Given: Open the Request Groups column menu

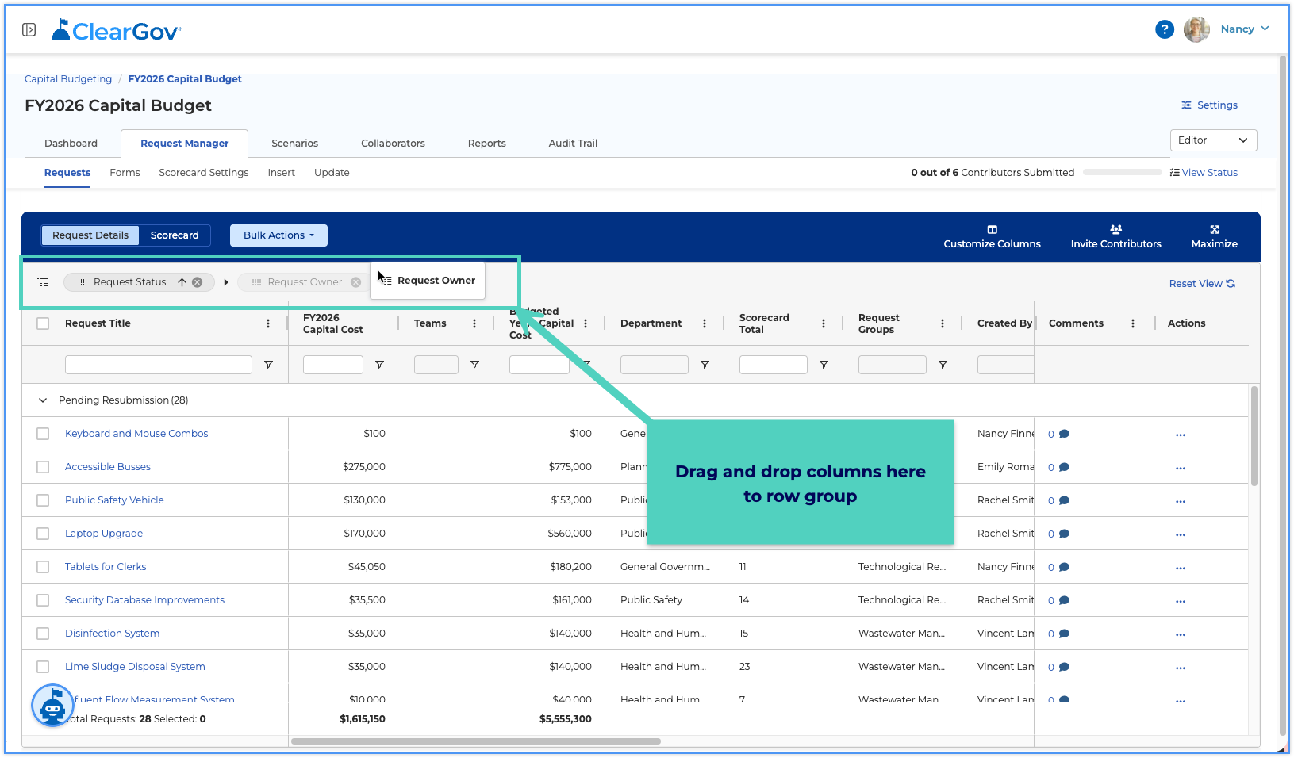Looking at the screenshot, I should (x=943, y=323).
